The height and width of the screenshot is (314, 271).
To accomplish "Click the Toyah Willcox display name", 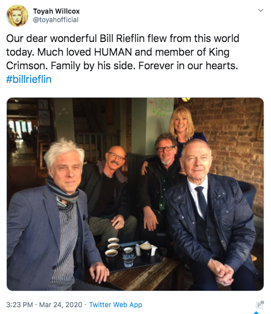I will (x=56, y=11).
